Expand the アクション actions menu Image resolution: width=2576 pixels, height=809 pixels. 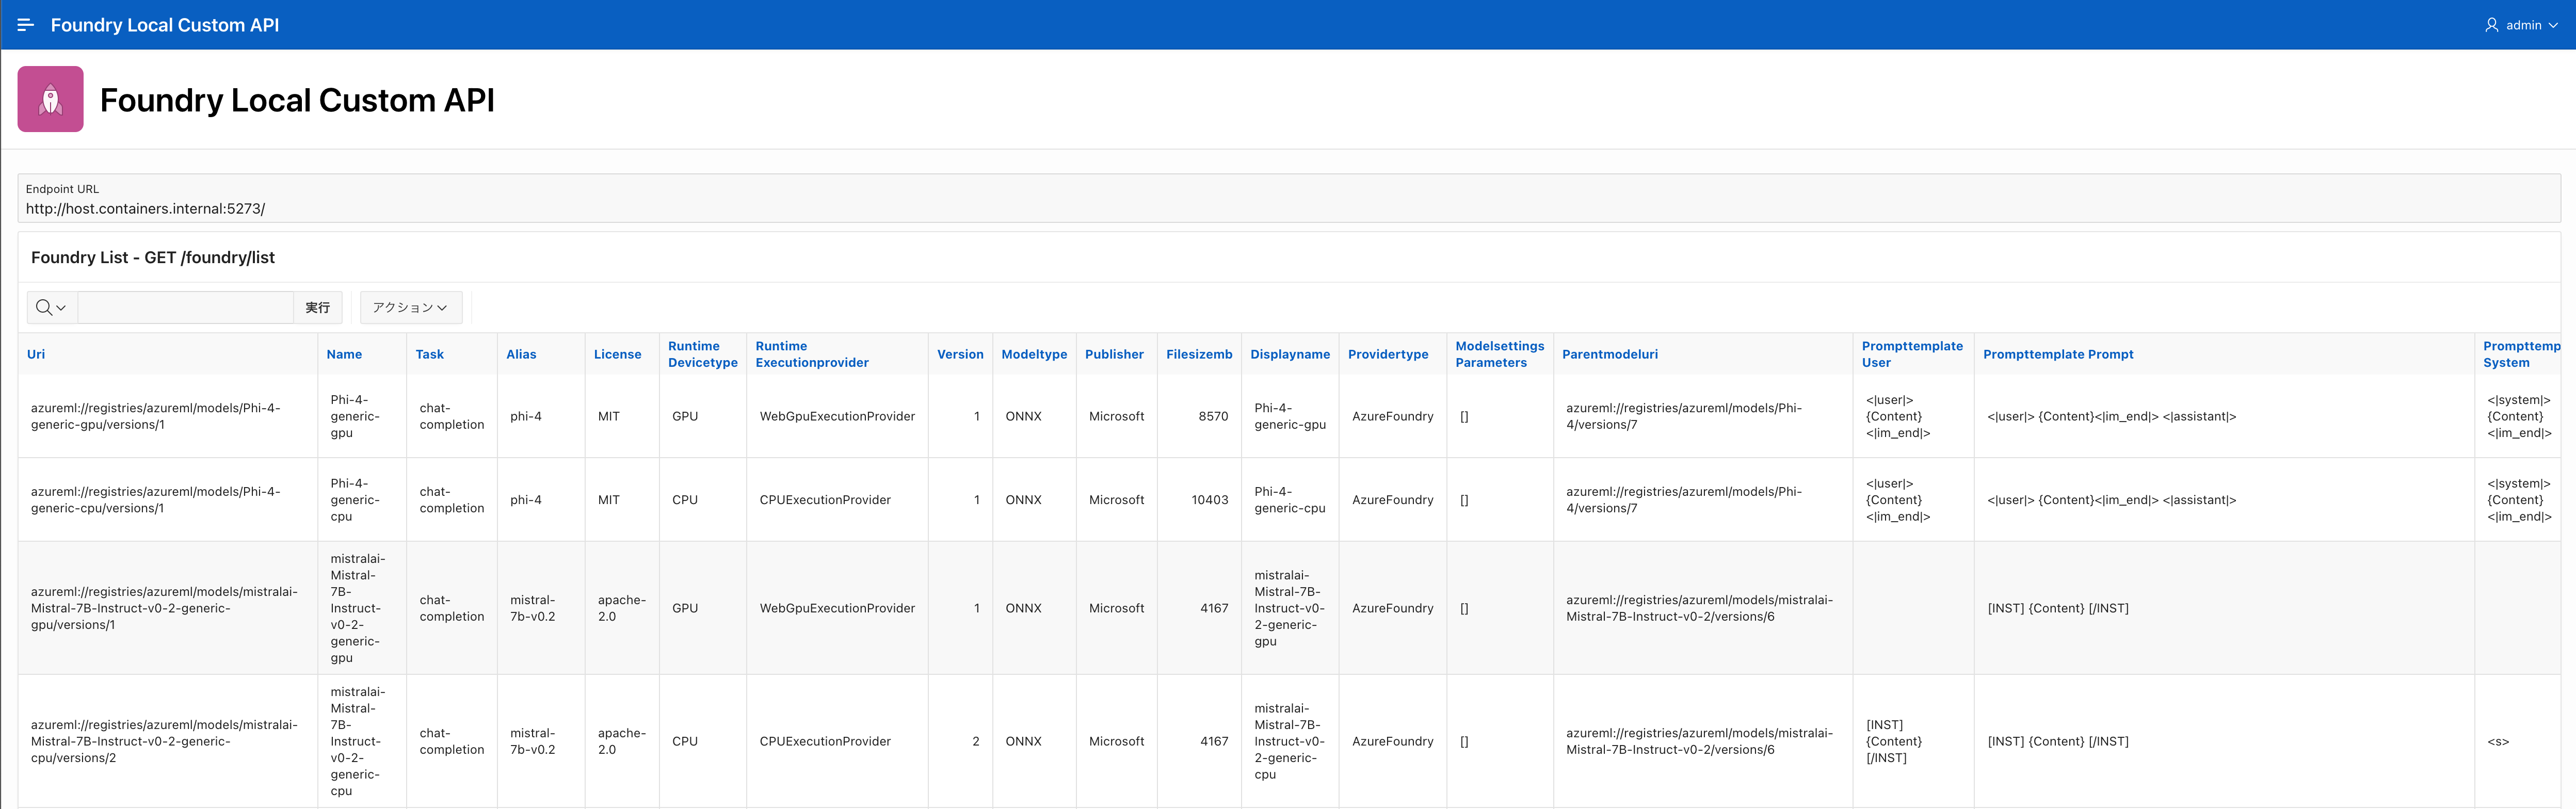(x=410, y=307)
